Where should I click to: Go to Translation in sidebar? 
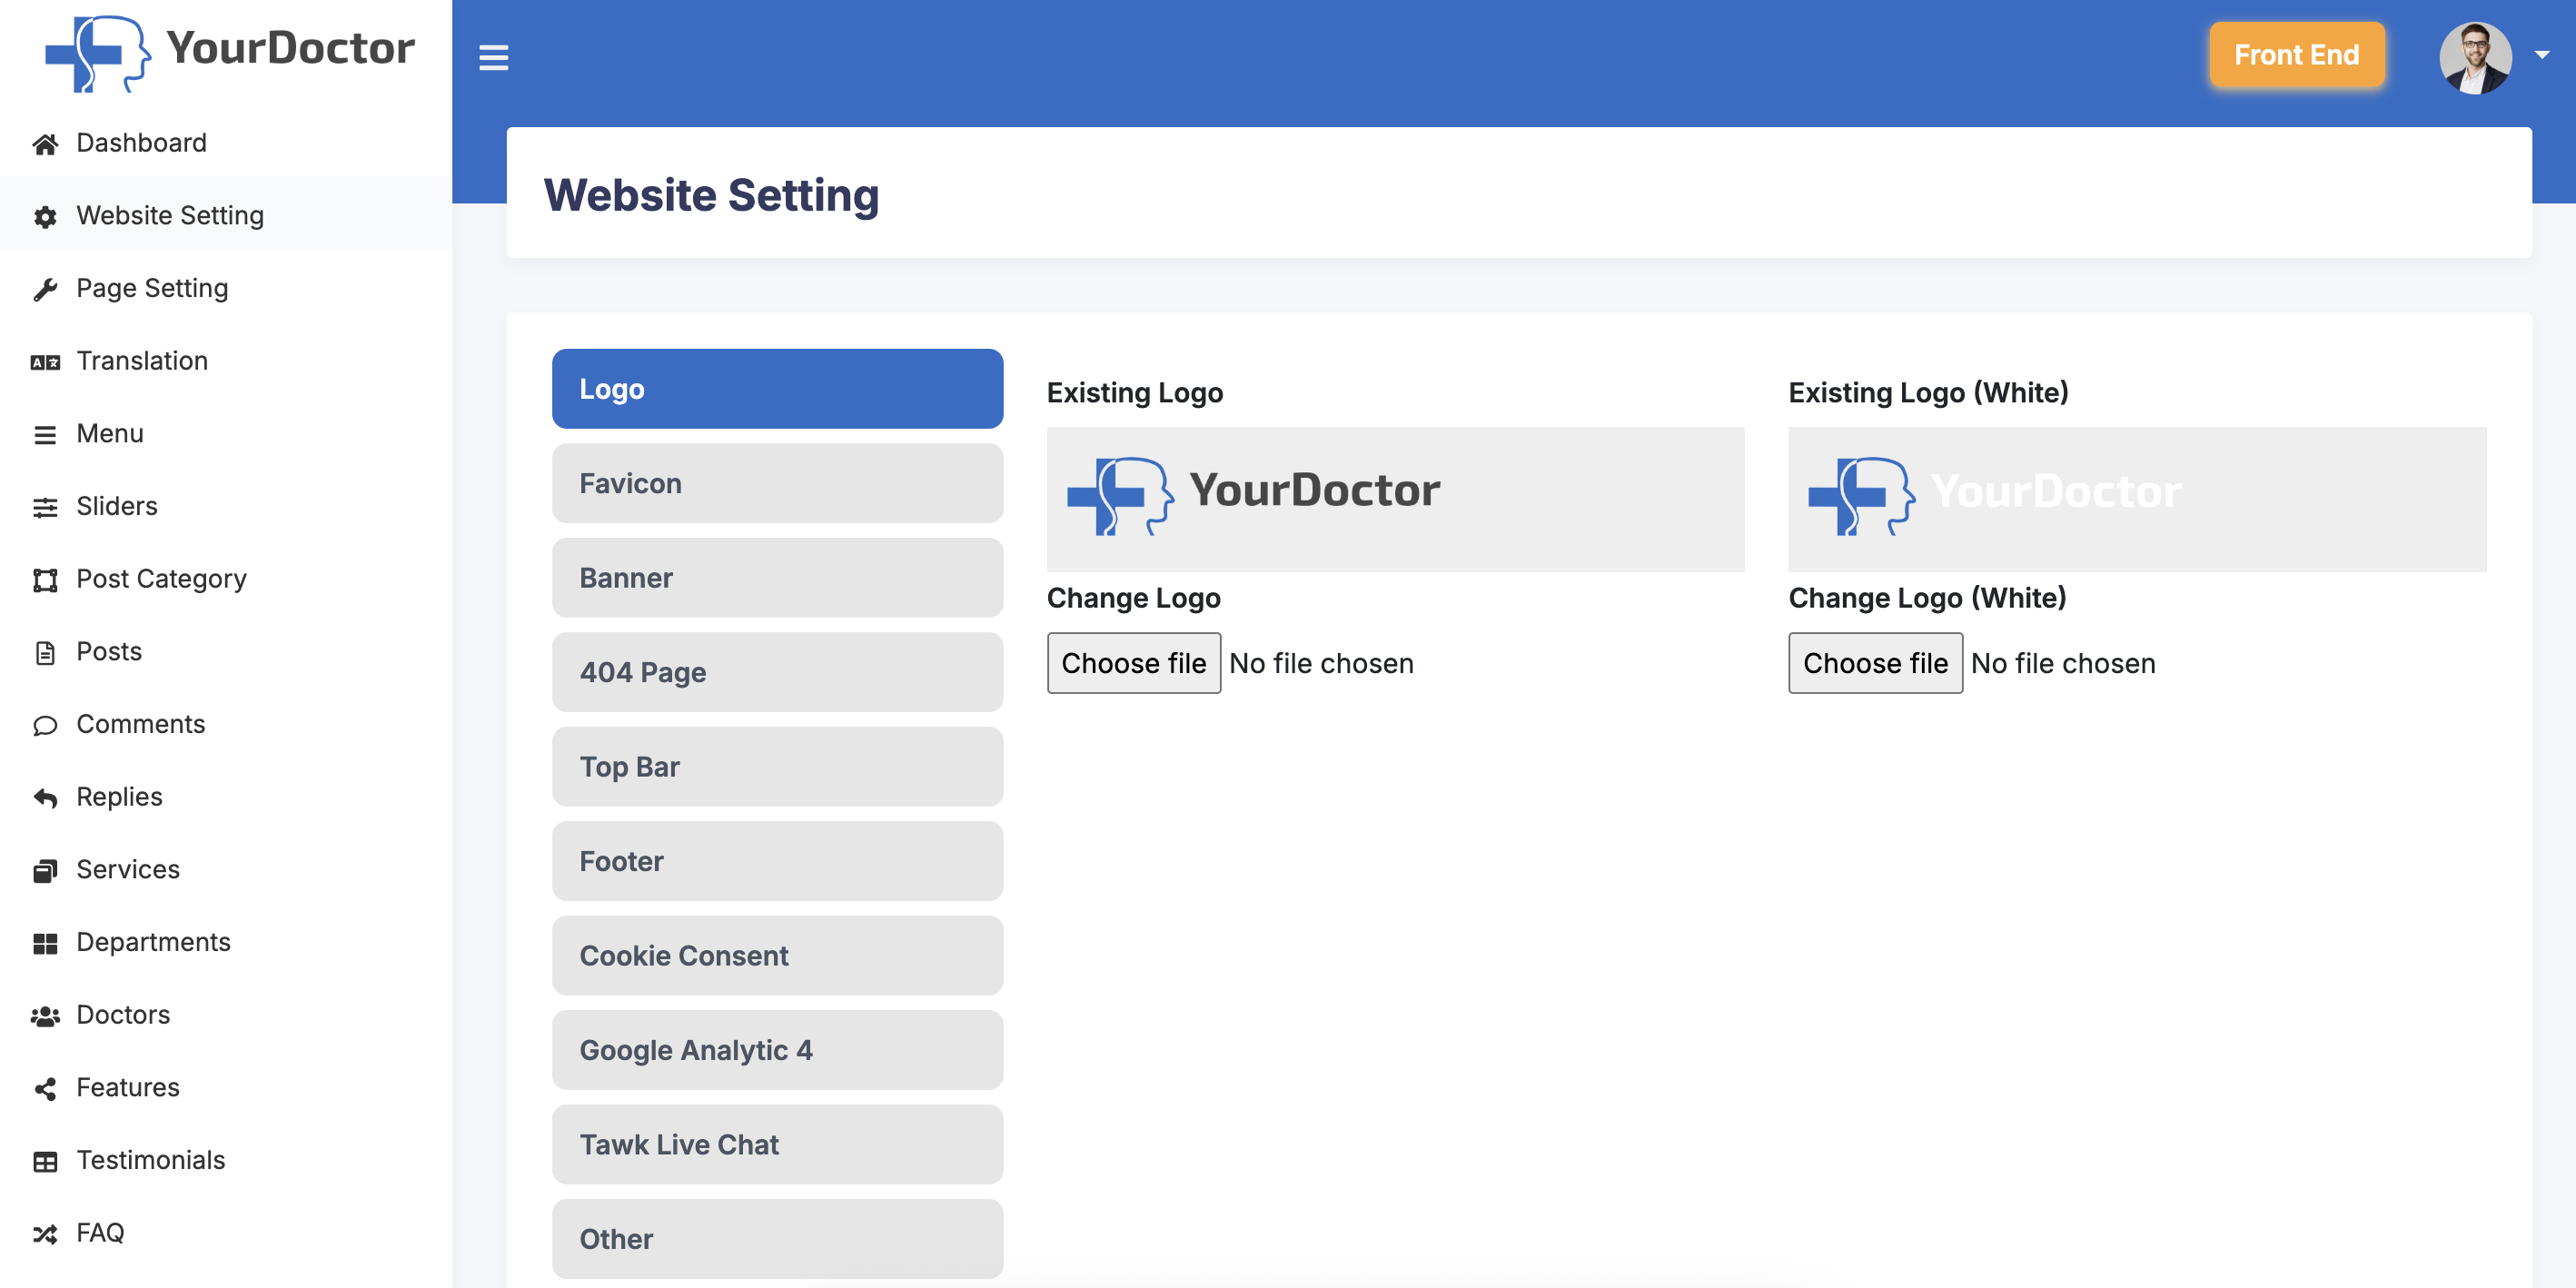(x=142, y=361)
